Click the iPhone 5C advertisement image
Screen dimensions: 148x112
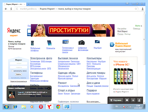click(x=123, y=76)
